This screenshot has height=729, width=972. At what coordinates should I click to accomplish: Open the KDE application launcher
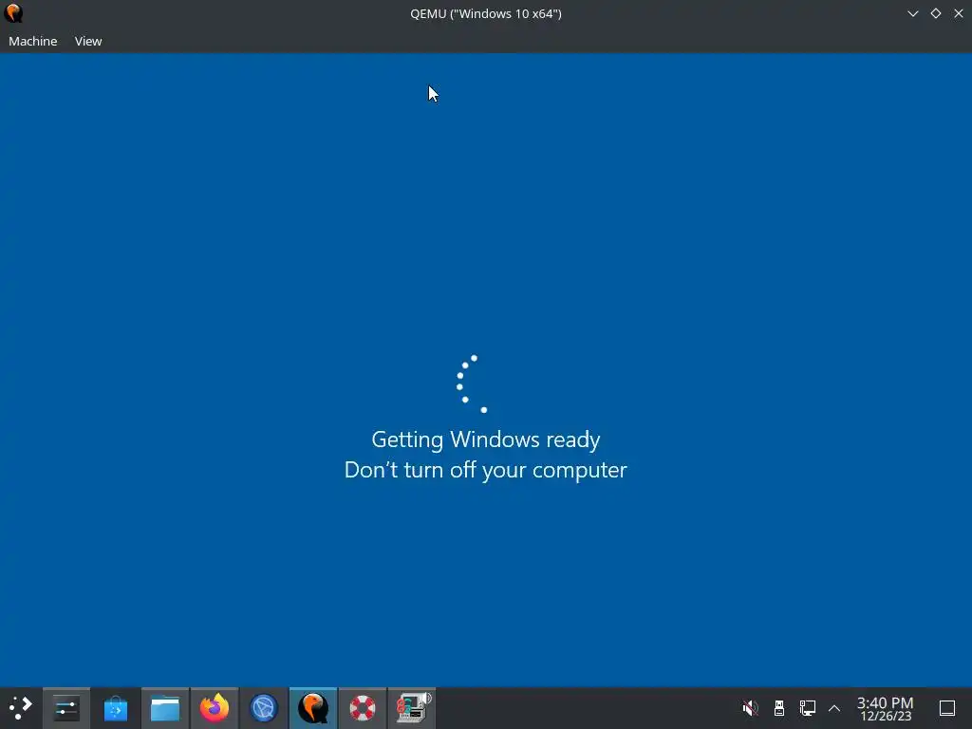tap(21, 707)
